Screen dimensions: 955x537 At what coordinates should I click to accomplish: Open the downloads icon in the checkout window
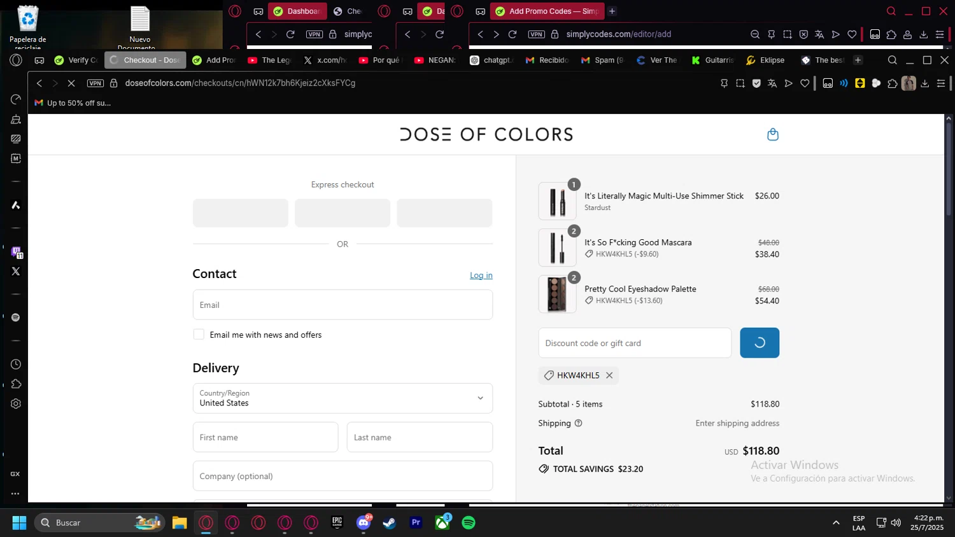(925, 83)
